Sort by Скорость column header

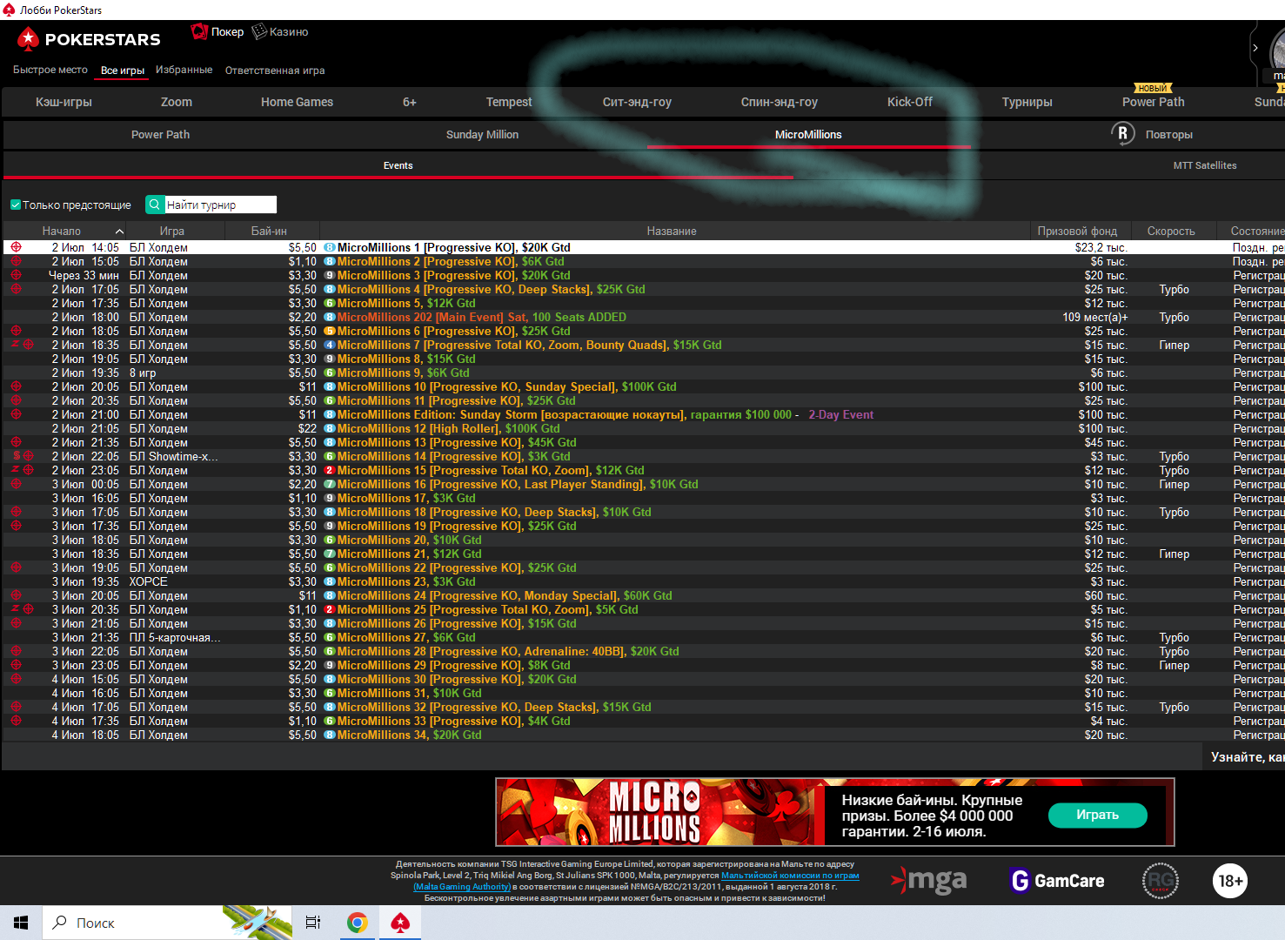1171,231
